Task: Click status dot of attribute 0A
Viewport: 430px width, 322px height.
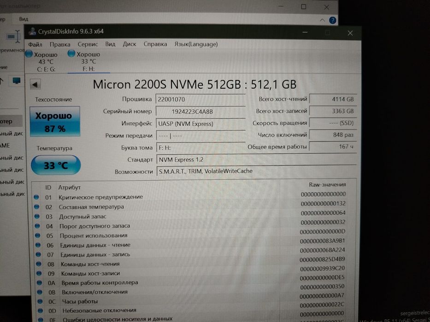Action: [x=40, y=282]
